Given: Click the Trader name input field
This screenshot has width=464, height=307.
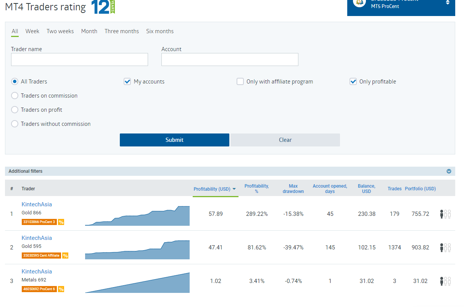Looking at the screenshot, I should click(79, 59).
